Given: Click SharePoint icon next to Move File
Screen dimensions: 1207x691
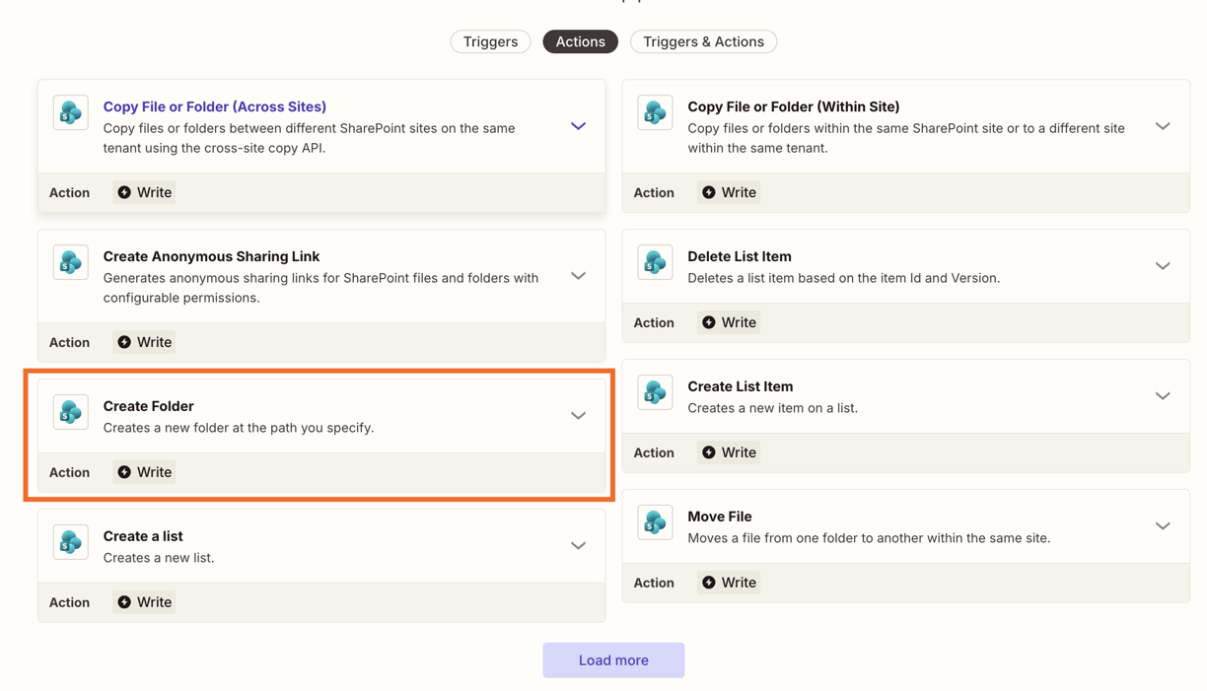Looking at the screenshot, I should point(655,522).
